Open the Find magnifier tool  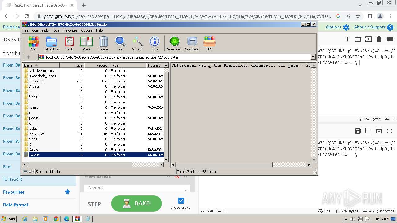point(120,43)
